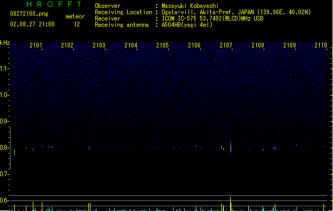
Task: Click the Observer label
Action: [x=107, y=6]
